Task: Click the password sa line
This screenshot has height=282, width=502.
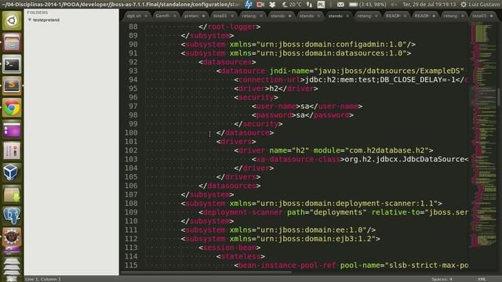Action: [303, 115]
